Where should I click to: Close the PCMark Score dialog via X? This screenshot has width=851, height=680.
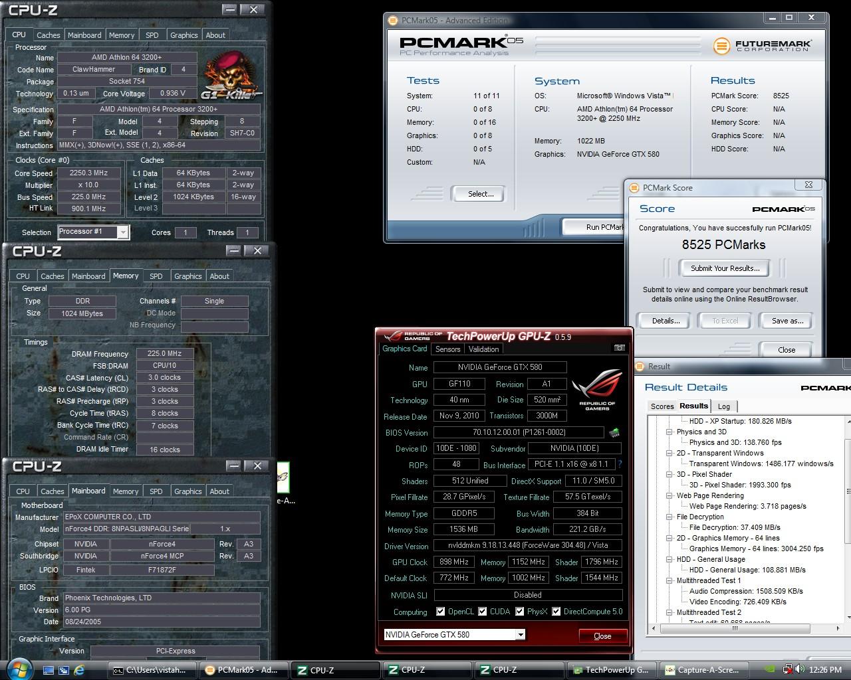click(x=808, y=185)
